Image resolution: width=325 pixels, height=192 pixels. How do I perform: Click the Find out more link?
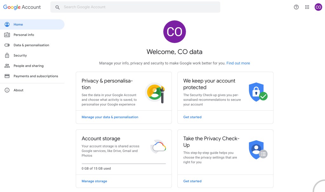pos(238,63)
